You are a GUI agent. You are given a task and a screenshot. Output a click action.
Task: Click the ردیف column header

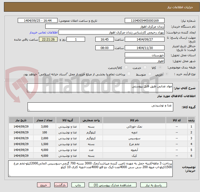(191, 120)
